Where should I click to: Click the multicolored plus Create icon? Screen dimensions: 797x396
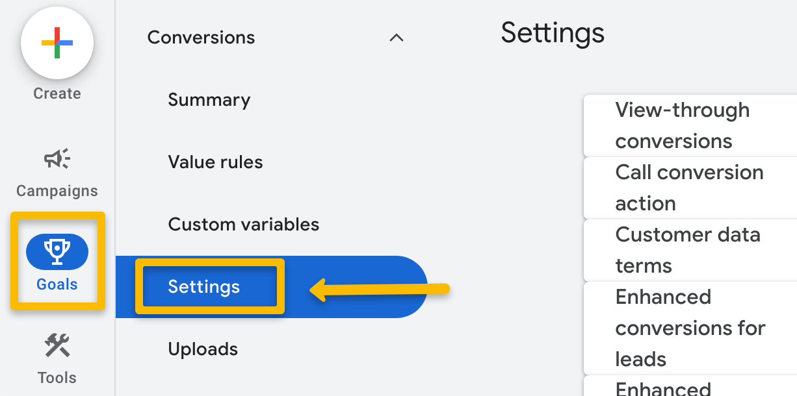(x=57, y=43)
